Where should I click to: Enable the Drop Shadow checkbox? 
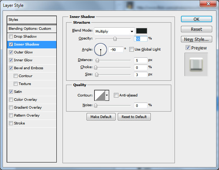tap(11, 37)
